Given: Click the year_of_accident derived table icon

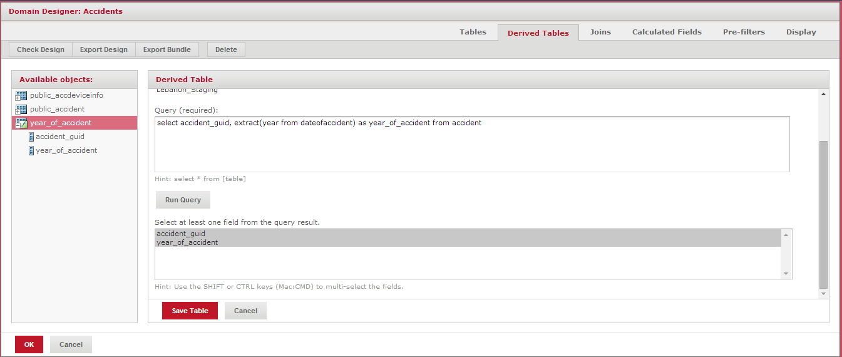Looking at the screenshot, I should (21, 123).
